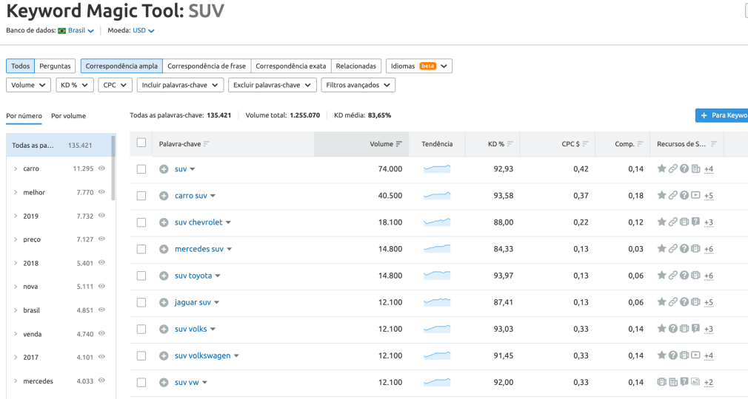Sort by the Comp. column sort icon

(x=640, y=144)
